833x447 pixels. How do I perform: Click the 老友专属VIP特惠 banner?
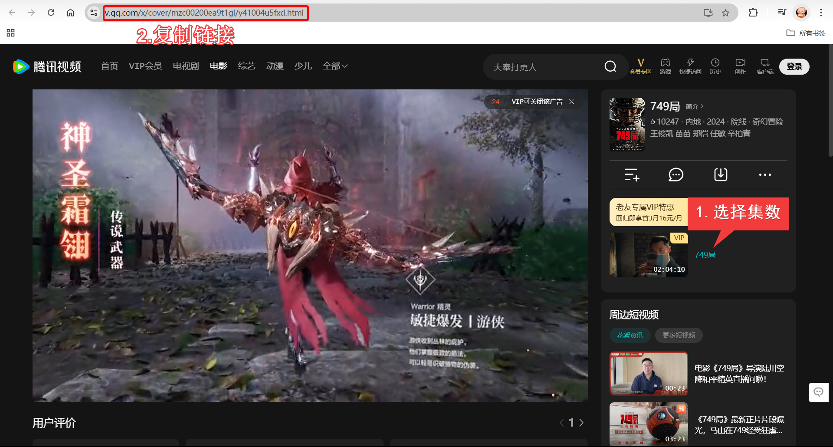coord(649,212)
